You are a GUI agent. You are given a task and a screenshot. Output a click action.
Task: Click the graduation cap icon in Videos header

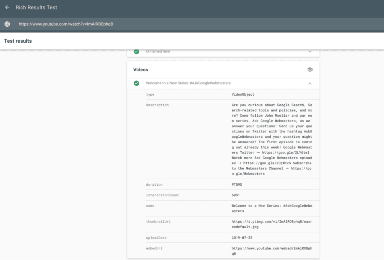(x=310, y=70)
